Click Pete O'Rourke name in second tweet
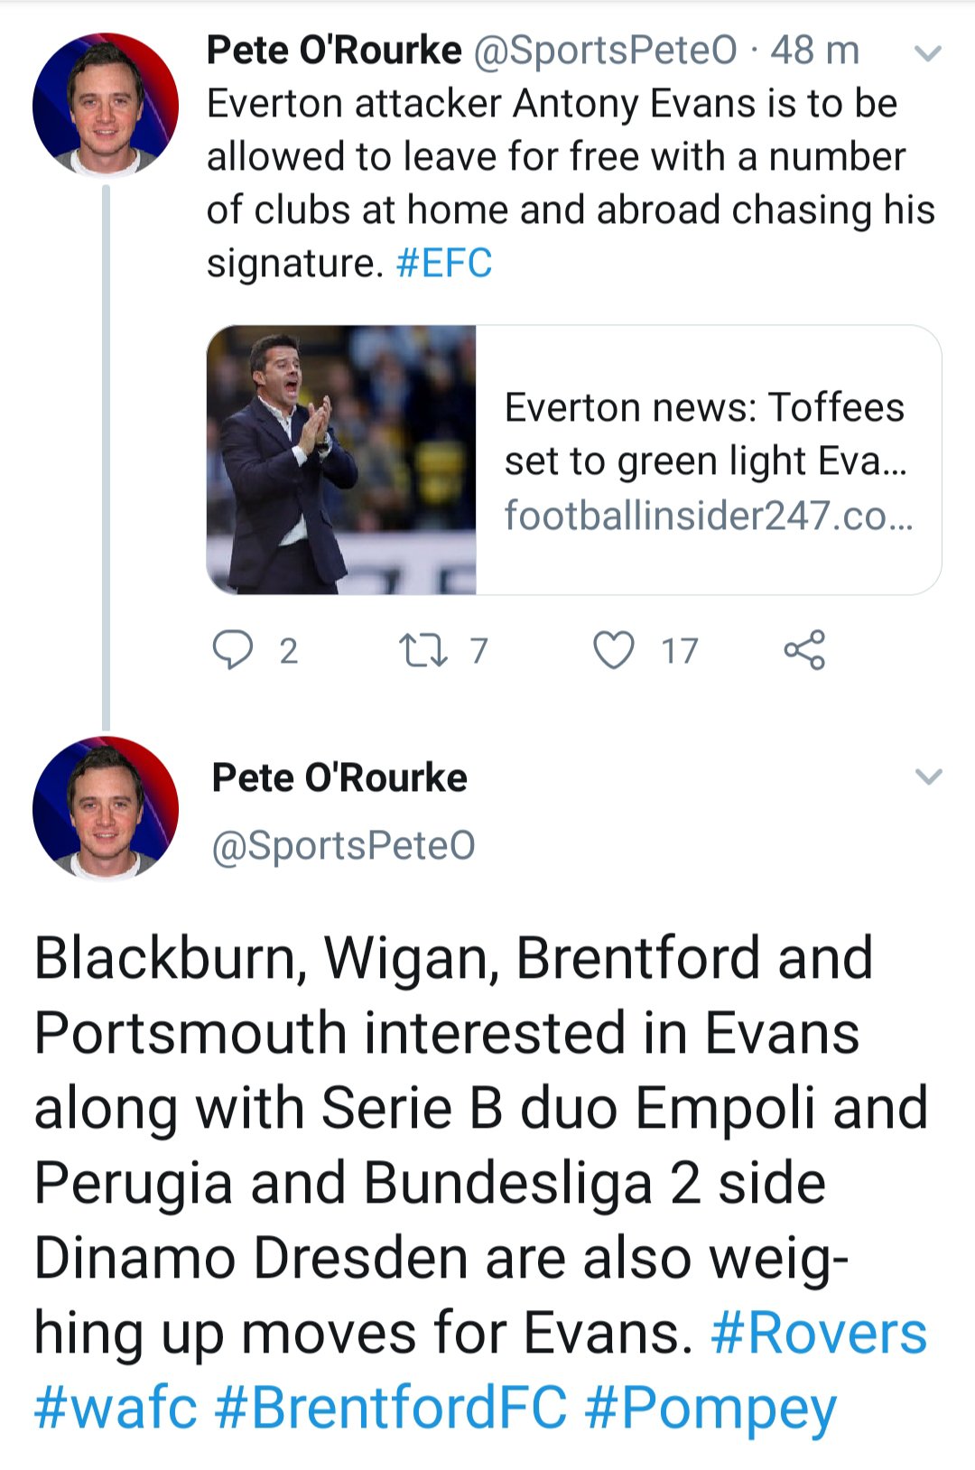The image size is (975, 1470). pos(339,777)
